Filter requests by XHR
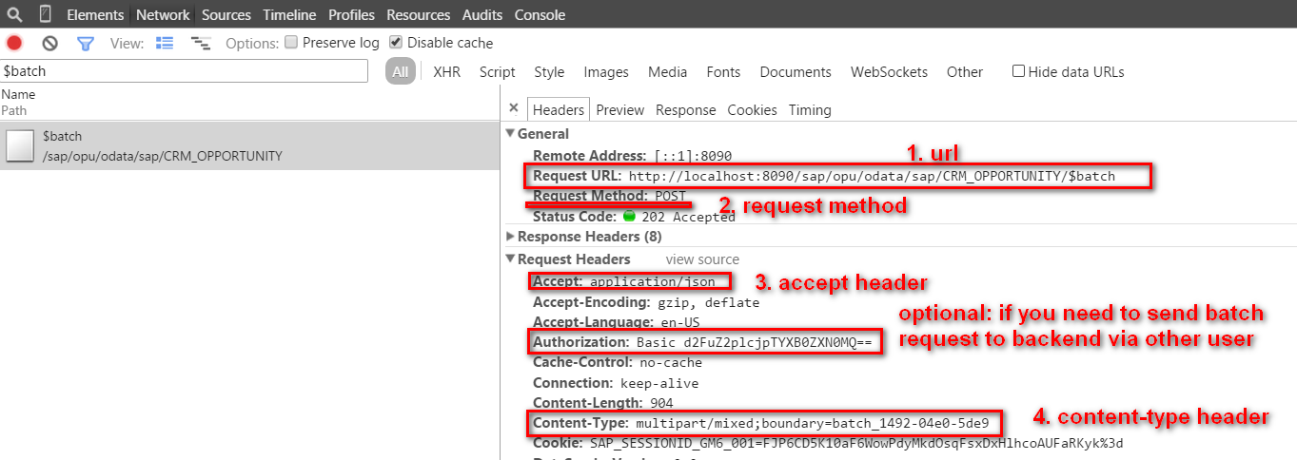Screen dimensions: 1297x460 (446, 72)
